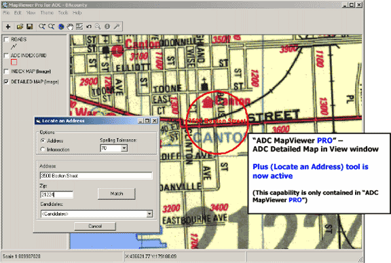The image size is (391, 263).
Task: Save the project with the floppy disk icon
Action: 30,27
